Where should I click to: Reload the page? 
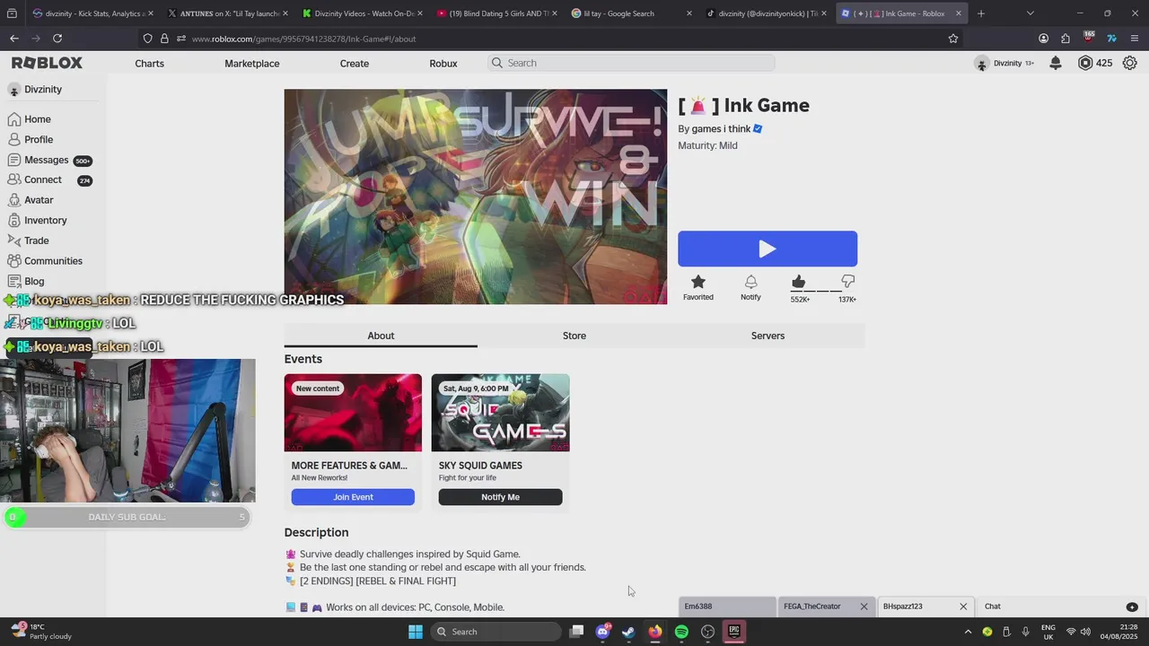point(57,39)
